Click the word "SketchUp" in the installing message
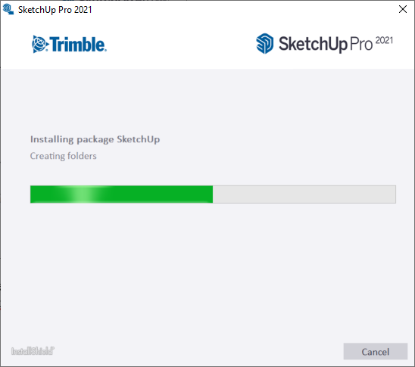The height and width of the screenshot is (367, 415). coord(139,139)
